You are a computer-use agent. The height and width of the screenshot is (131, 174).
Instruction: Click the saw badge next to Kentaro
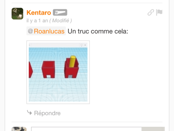(60, 12)
